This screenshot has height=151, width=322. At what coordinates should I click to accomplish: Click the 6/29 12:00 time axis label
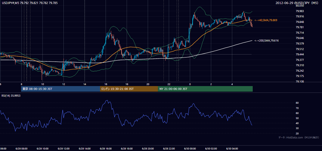tap(63, 149)
